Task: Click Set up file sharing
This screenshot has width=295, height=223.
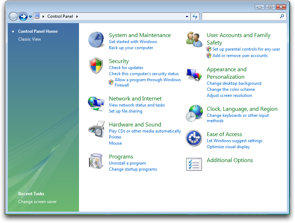Action: (126, 111)
